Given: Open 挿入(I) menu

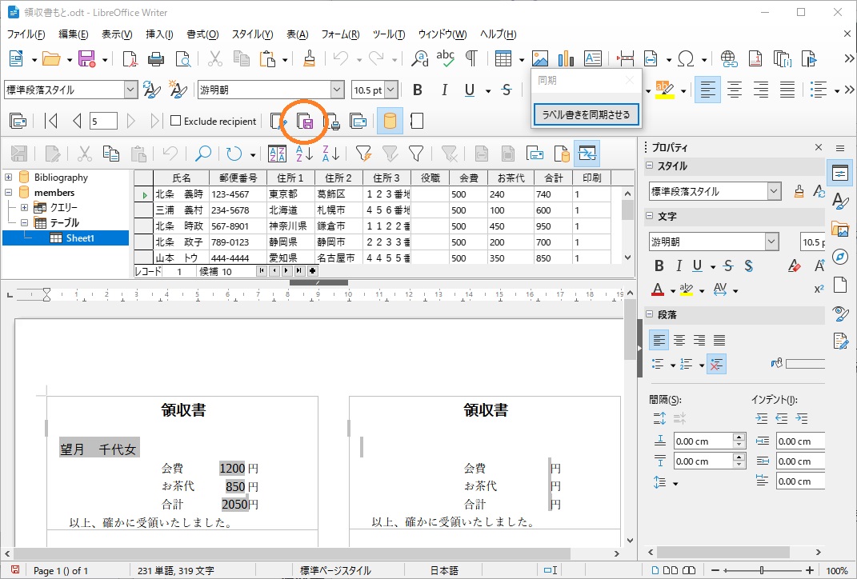Looking at the screenshot, I should pos(159,34).
